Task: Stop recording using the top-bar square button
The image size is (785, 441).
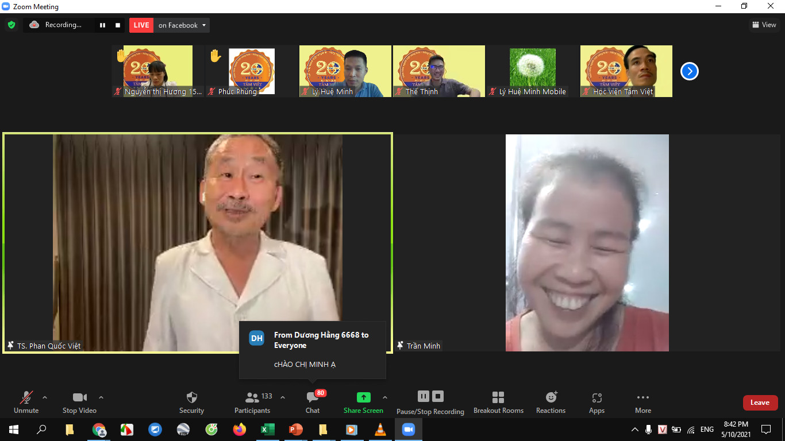Action: [x=118, y=25]
